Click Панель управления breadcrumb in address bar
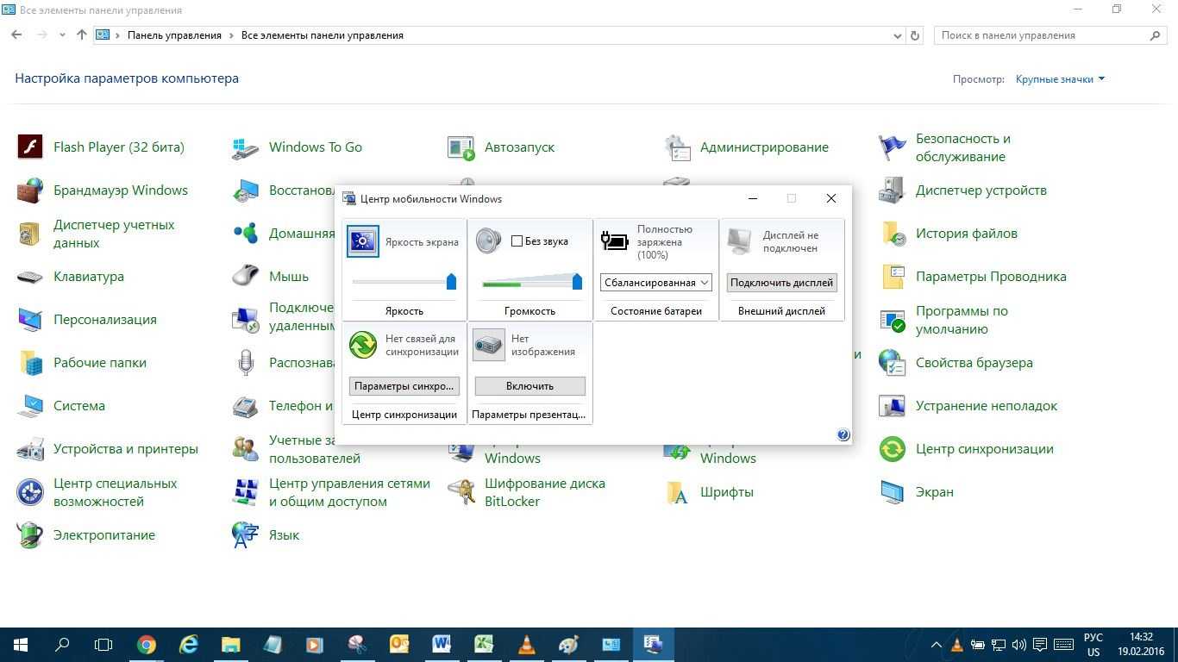 pos(174,35)
